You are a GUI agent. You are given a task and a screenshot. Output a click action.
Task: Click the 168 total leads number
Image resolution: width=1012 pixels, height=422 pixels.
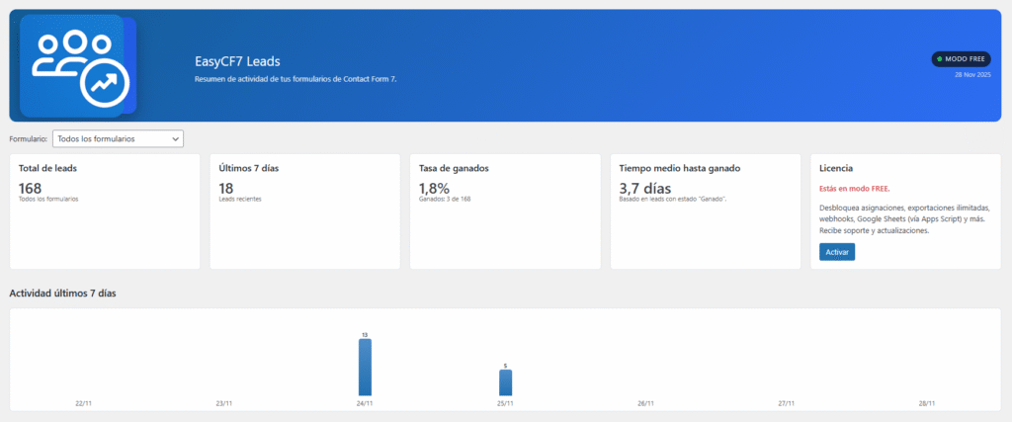(30, 187)
